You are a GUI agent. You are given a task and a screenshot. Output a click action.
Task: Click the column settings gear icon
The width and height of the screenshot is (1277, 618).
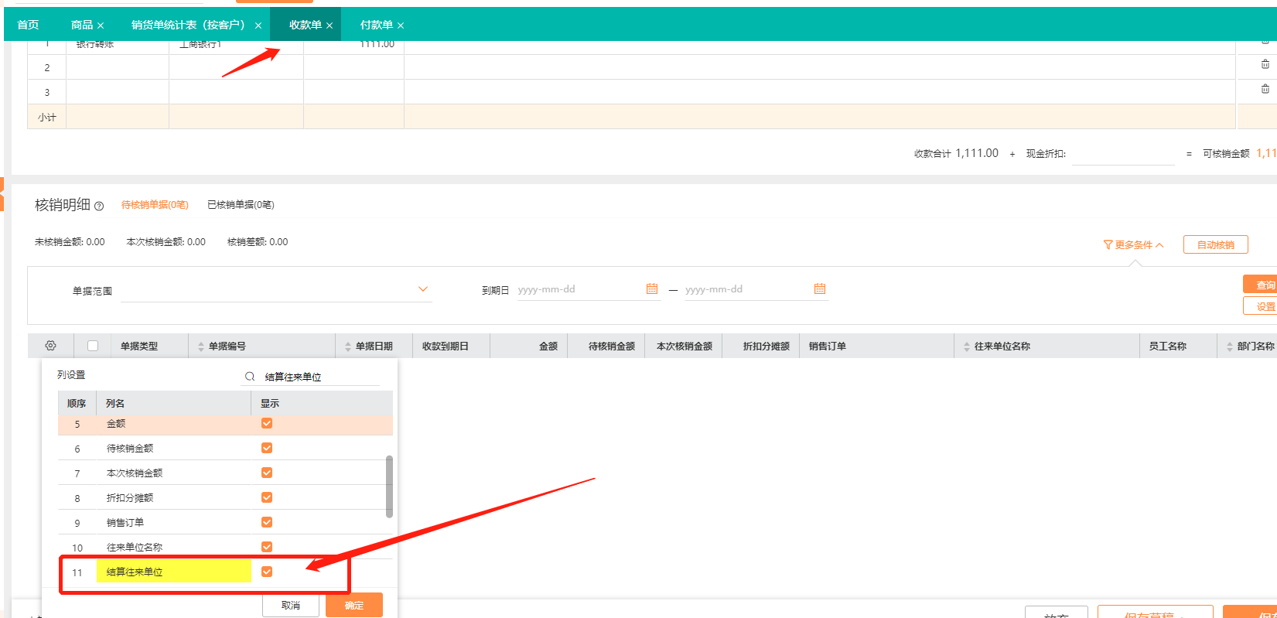tap(51, 346)
